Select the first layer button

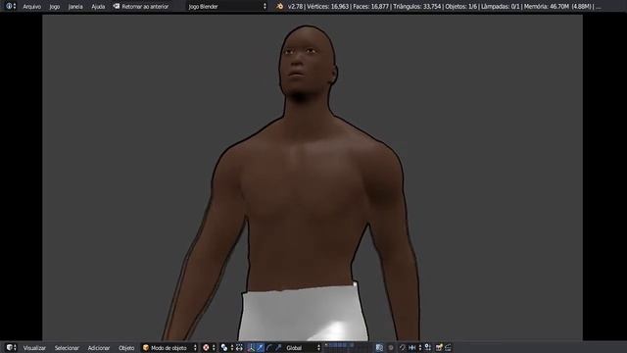(326, 345)
